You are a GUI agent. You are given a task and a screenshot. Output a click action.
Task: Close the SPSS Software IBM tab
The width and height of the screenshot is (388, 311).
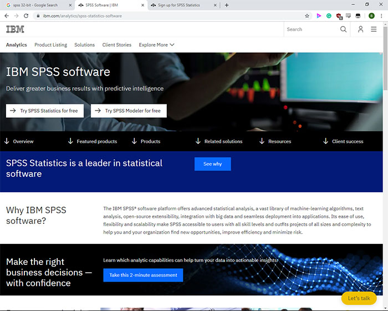tap(142, 5)
